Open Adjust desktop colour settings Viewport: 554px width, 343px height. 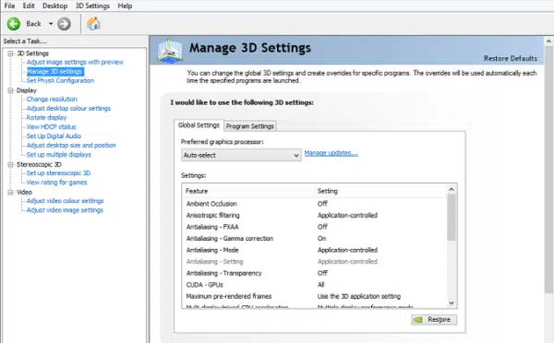(68, 108)
